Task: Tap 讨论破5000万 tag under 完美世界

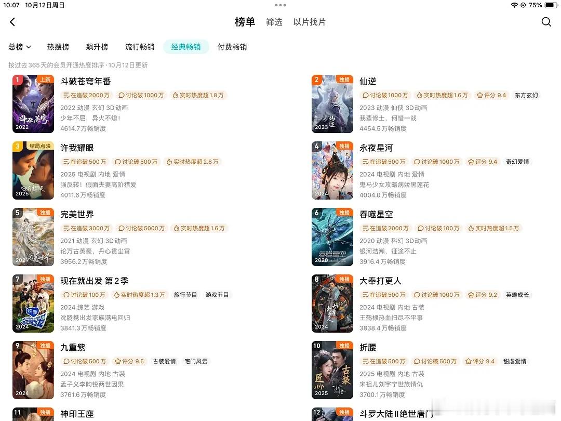Action: coord(141,228)
